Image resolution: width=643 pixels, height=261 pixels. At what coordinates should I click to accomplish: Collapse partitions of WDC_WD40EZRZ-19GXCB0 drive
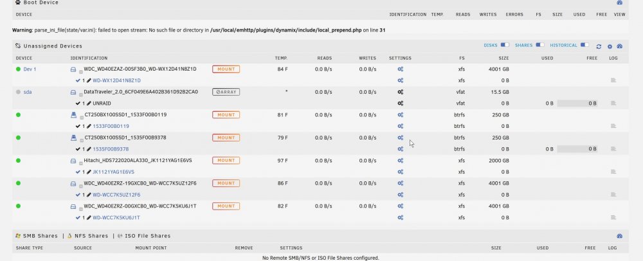81,186
